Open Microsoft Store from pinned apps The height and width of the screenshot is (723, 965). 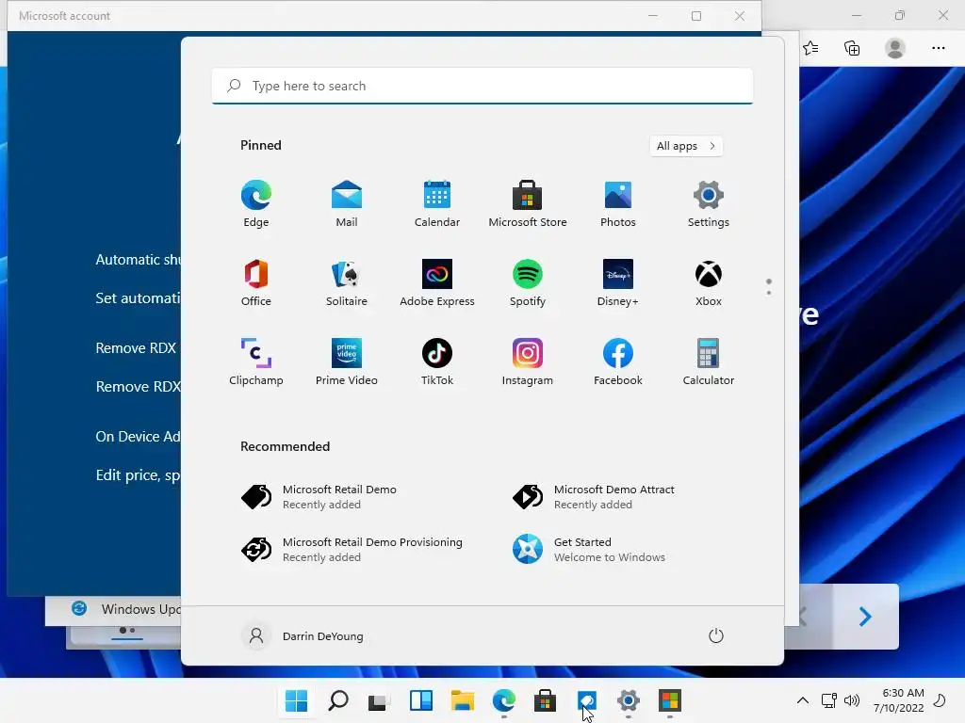pyautogui.click(x=528, y=204)
